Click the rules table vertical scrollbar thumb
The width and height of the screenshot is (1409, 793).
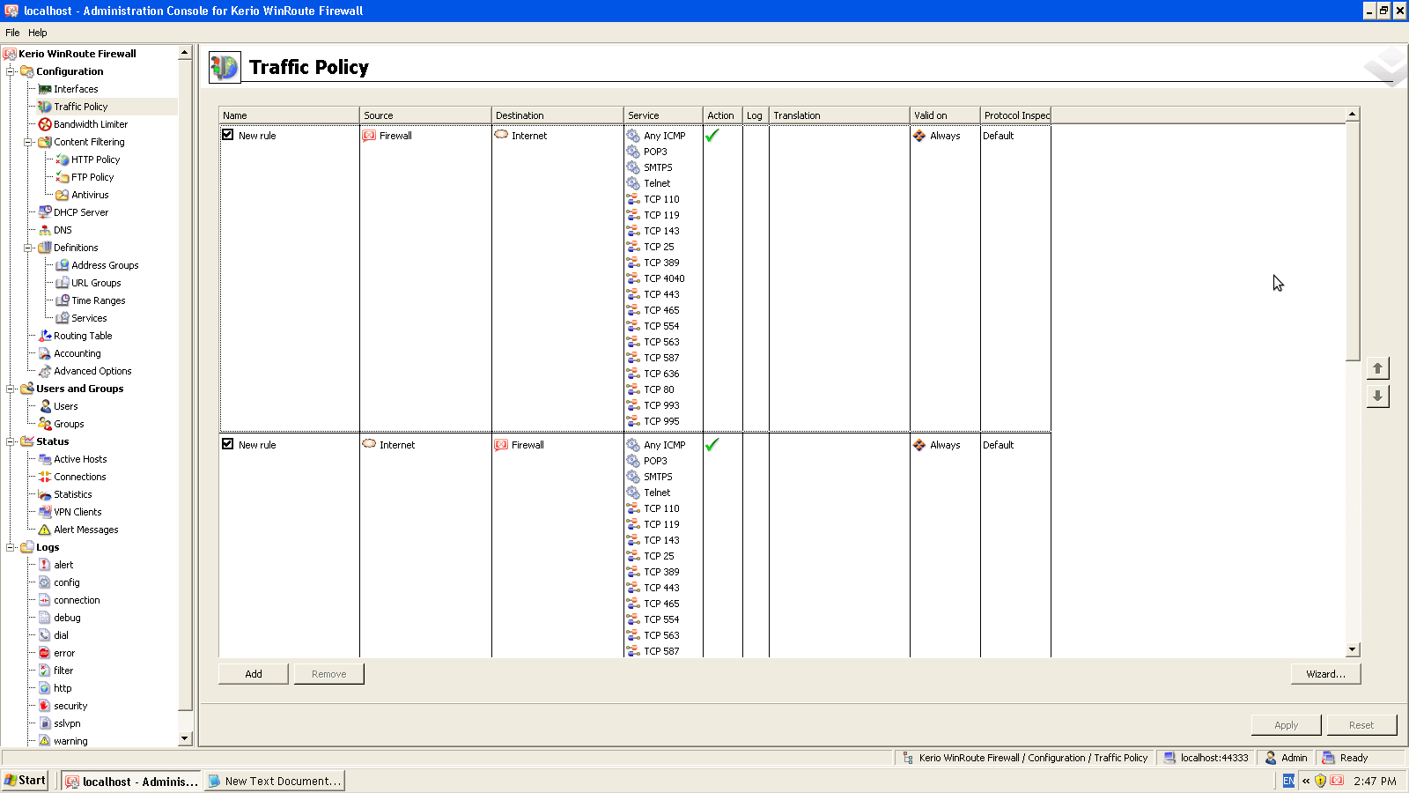click(x=1353, y=241)
